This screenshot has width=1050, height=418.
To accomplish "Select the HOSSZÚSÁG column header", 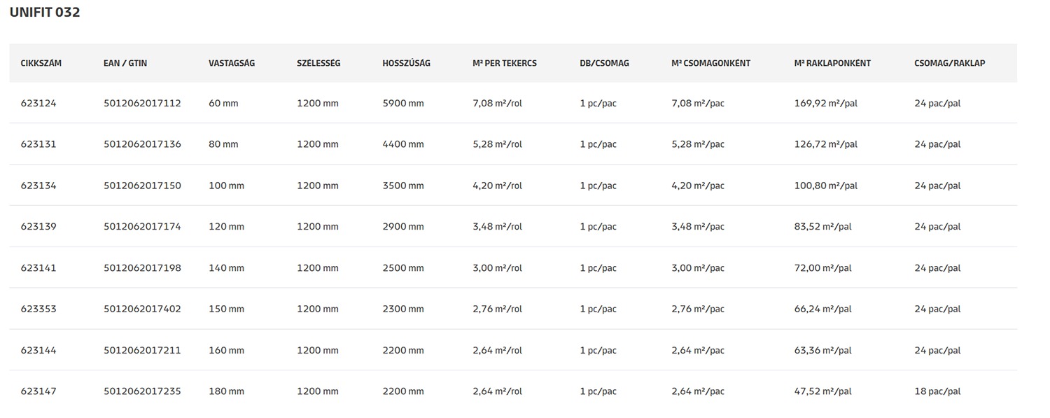I will (x=406, y=63).
